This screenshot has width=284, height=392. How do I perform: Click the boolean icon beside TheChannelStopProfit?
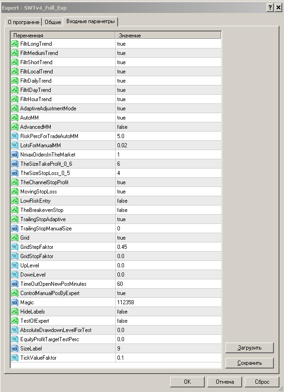tap(15, 182)
